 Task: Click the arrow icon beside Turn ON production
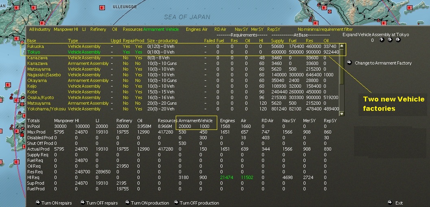127,203
